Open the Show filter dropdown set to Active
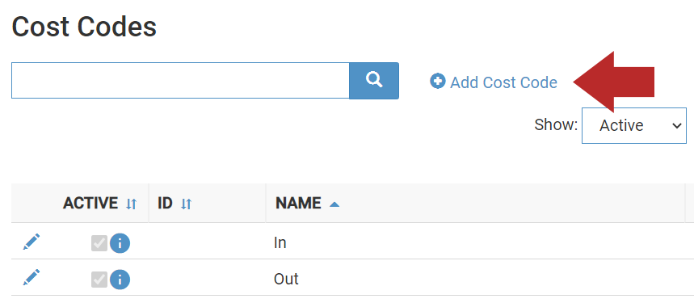Screen dimensions: 694x303 [x=633, y=125]
